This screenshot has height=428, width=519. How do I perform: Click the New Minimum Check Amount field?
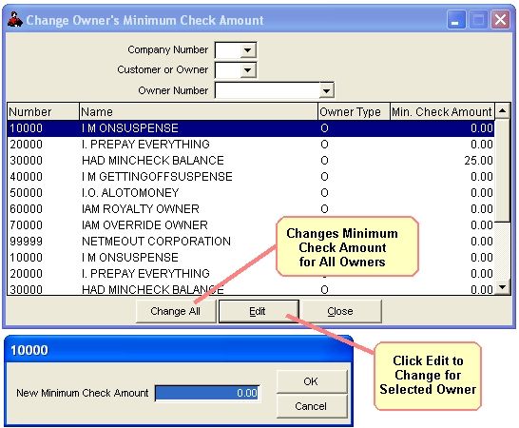click(x=207, y=393)
